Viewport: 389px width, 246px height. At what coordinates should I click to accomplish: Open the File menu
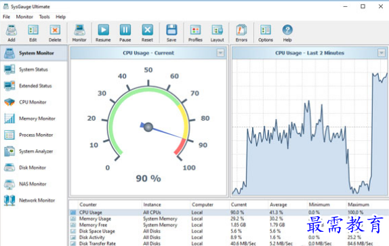(7, 17)
